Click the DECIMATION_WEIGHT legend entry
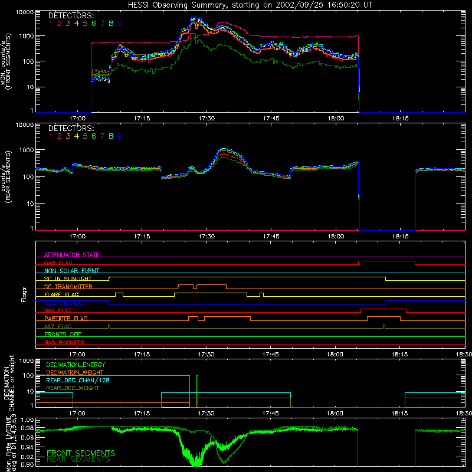Viewport: 472px width, 472px height. pyautogui.click(x=75, y=373)
